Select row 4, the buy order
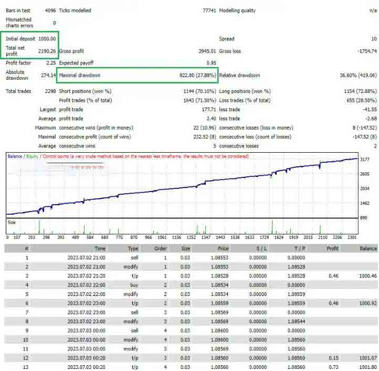379x371 pixels. point(189,285)
